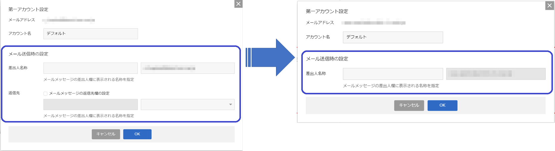Enable メールメッセージの返信先欄の設定 checkbox
This screenshot has height=151, width=555.
pyautogui.click(x=46, y=93)
